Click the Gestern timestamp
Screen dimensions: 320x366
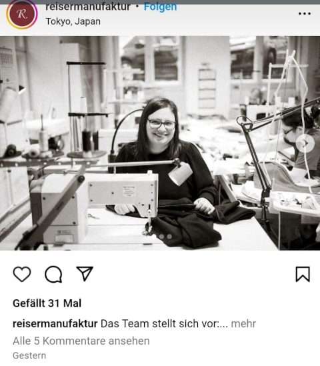pos(29,355)
